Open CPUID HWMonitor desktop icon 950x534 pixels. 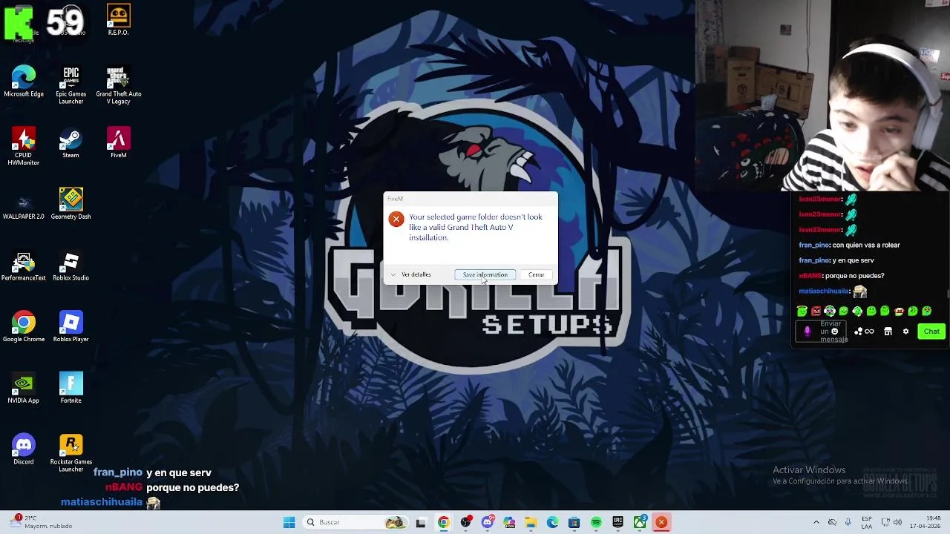point(24,146)
